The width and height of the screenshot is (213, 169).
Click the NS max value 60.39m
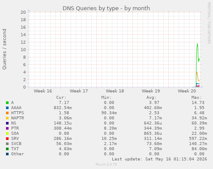coord(199,123)
